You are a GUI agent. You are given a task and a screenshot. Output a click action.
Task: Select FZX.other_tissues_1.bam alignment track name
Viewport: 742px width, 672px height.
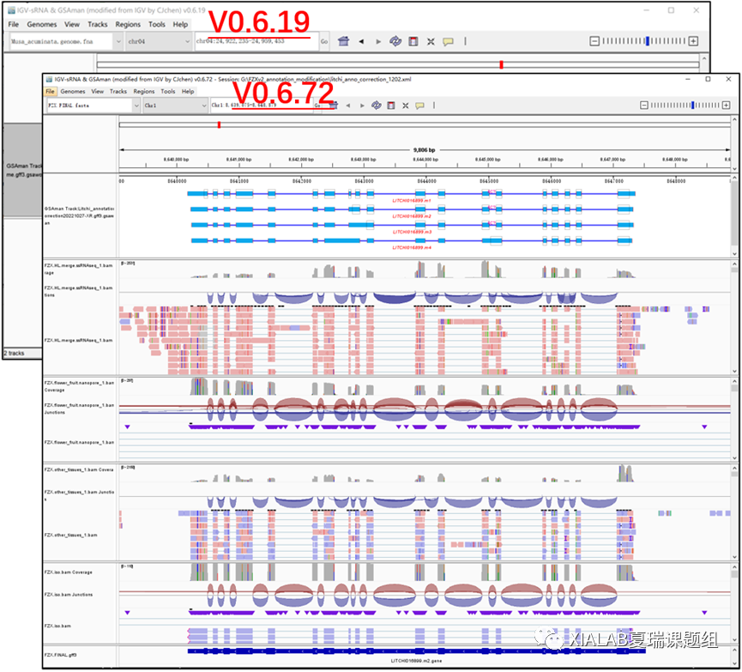pyautogui.click(x=71, y=536)
